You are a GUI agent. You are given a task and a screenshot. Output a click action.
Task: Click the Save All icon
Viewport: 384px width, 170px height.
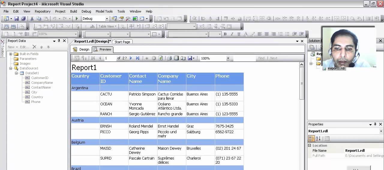point(23,19)
